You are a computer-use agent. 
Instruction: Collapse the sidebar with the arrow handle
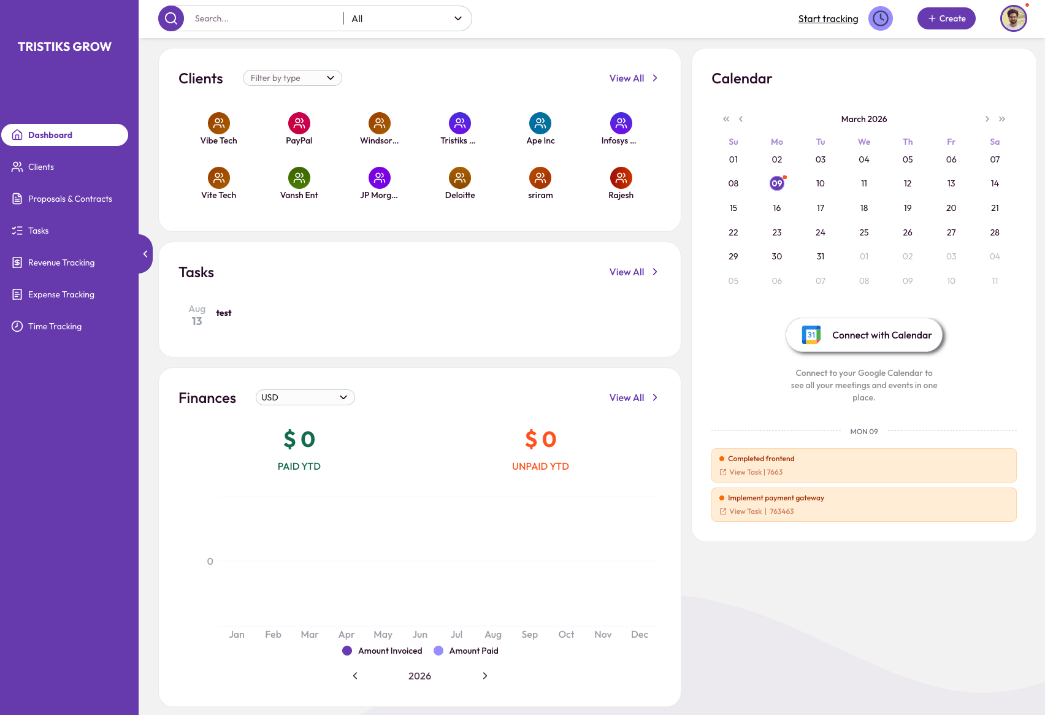click(x=145, y=254)
